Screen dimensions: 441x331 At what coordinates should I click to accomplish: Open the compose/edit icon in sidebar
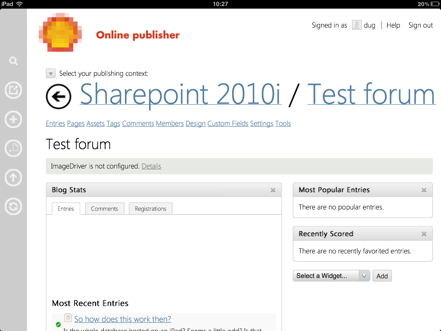[13, 90]
